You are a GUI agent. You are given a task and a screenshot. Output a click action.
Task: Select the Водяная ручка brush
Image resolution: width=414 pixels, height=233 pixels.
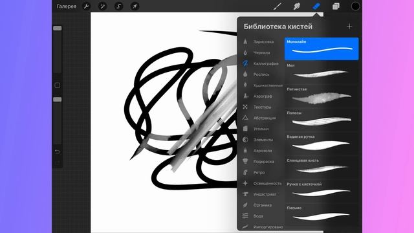[321, 144]
